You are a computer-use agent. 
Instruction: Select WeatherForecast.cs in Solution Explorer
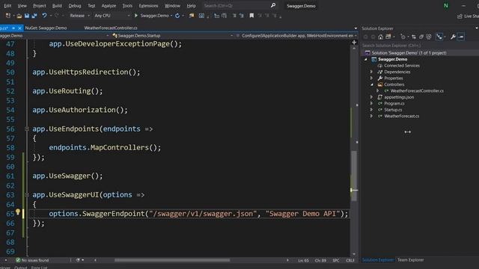tap(402, 117)
